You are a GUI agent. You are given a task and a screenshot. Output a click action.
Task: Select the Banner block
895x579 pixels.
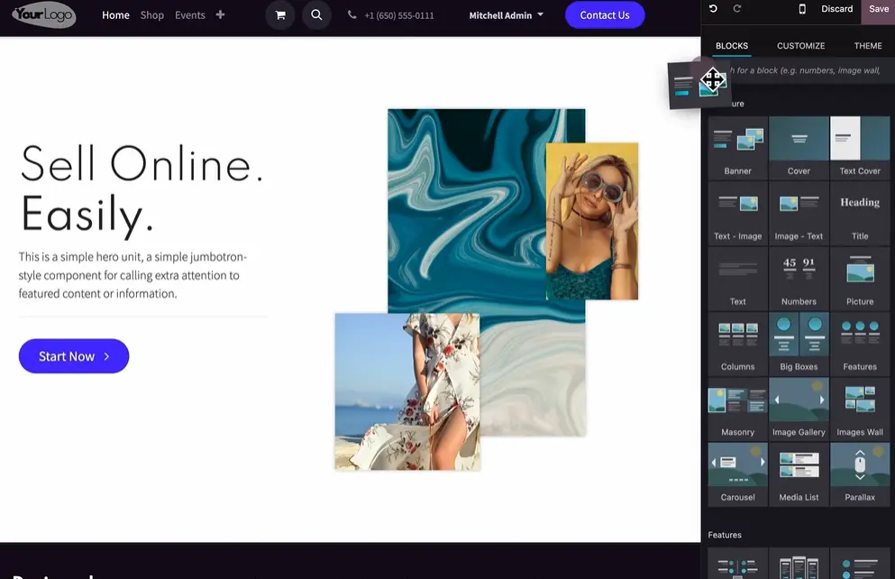tap(737, 146)
